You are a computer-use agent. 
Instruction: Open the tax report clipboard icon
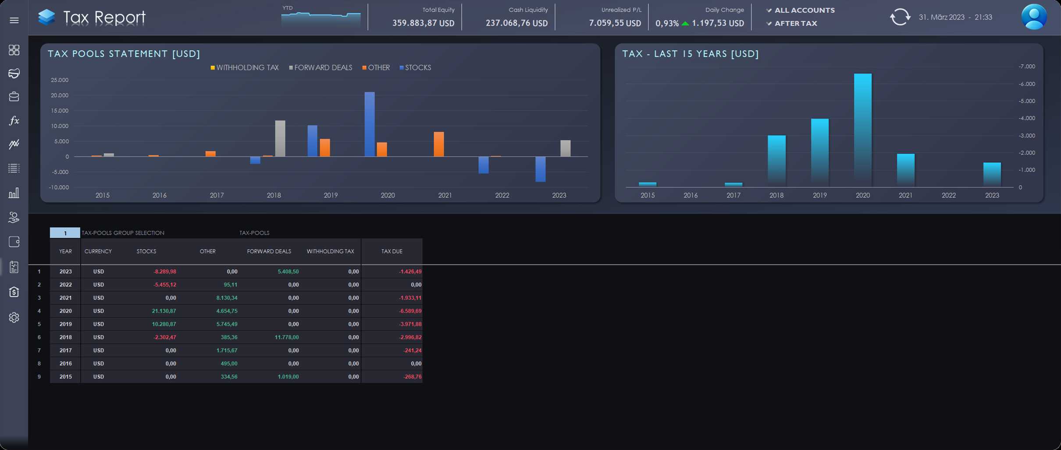click(14, 267)
